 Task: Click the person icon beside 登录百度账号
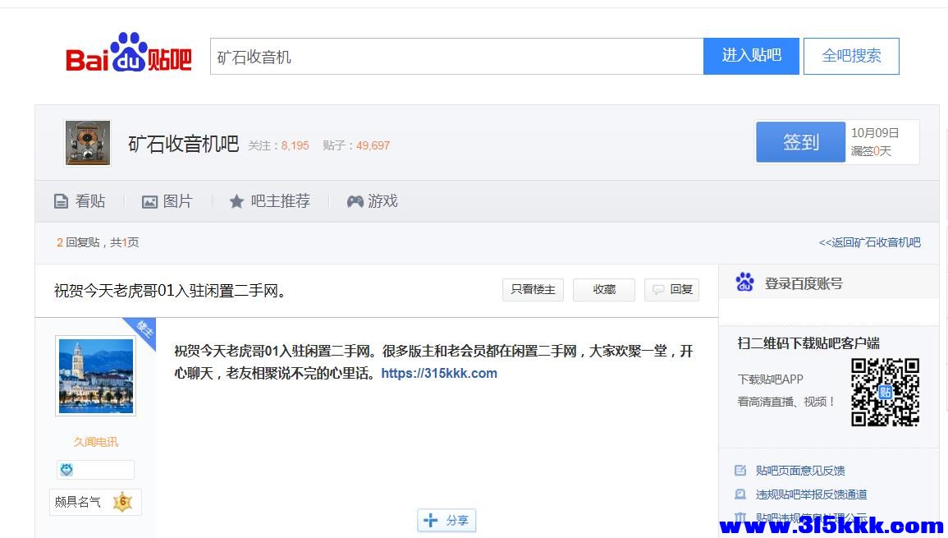(x=744, y=282)
